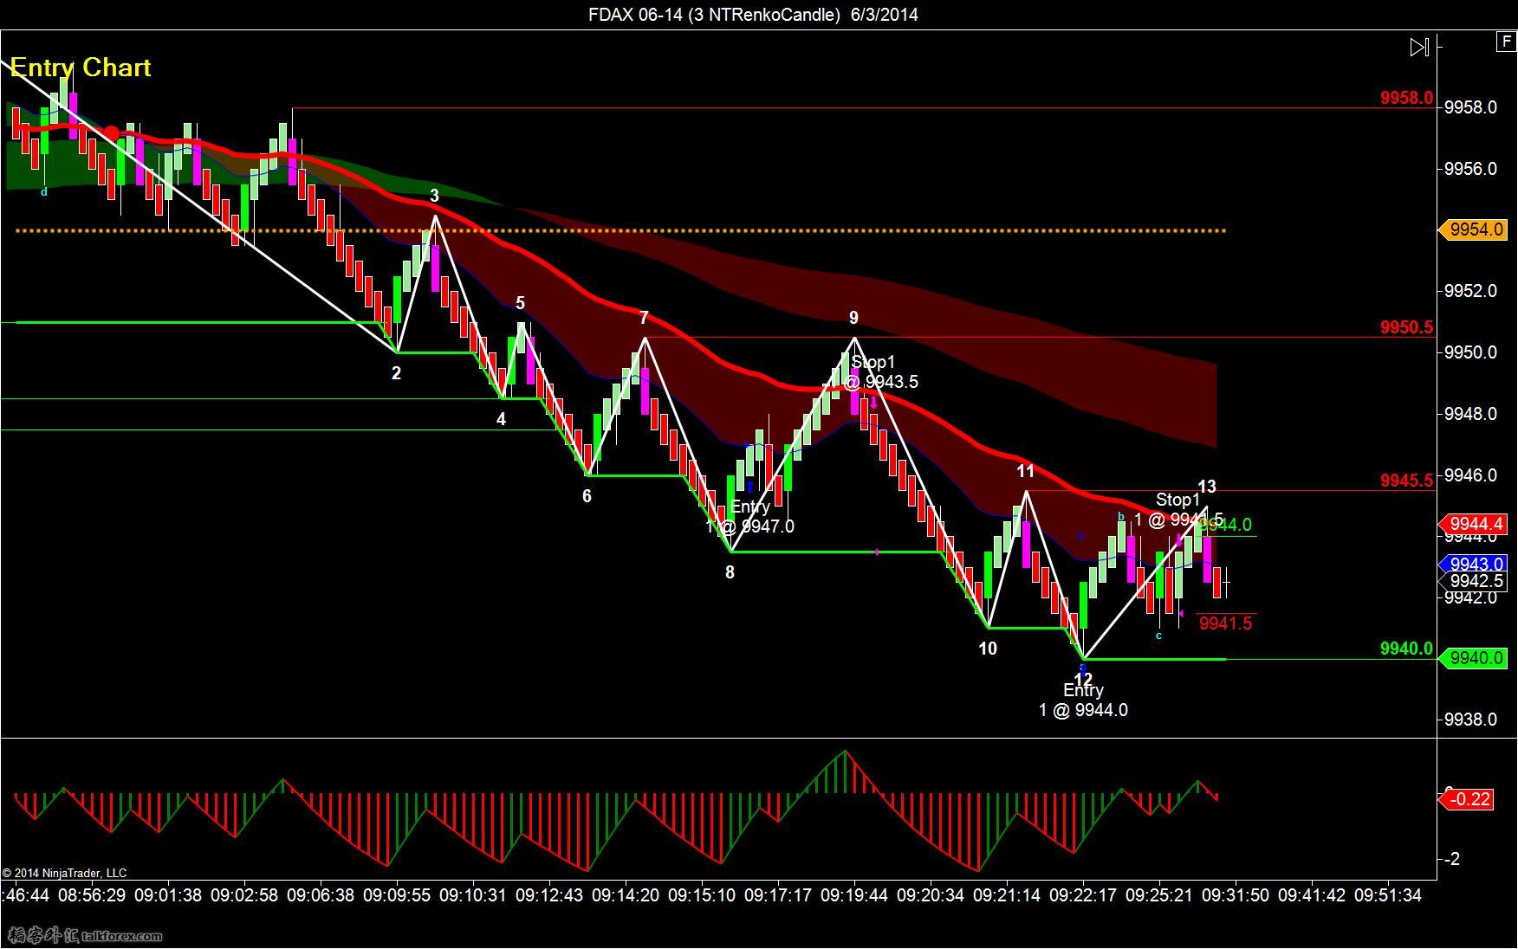Click the 9948.0 price axis label
Image resolution: width=1518 pixels, height=949 pixels.
coord(1471,414)
